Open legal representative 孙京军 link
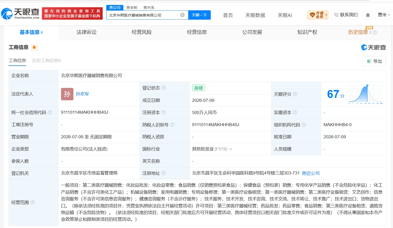Image resolution: width=393 pixels, height=228 pixels. (x=82, y=94)
